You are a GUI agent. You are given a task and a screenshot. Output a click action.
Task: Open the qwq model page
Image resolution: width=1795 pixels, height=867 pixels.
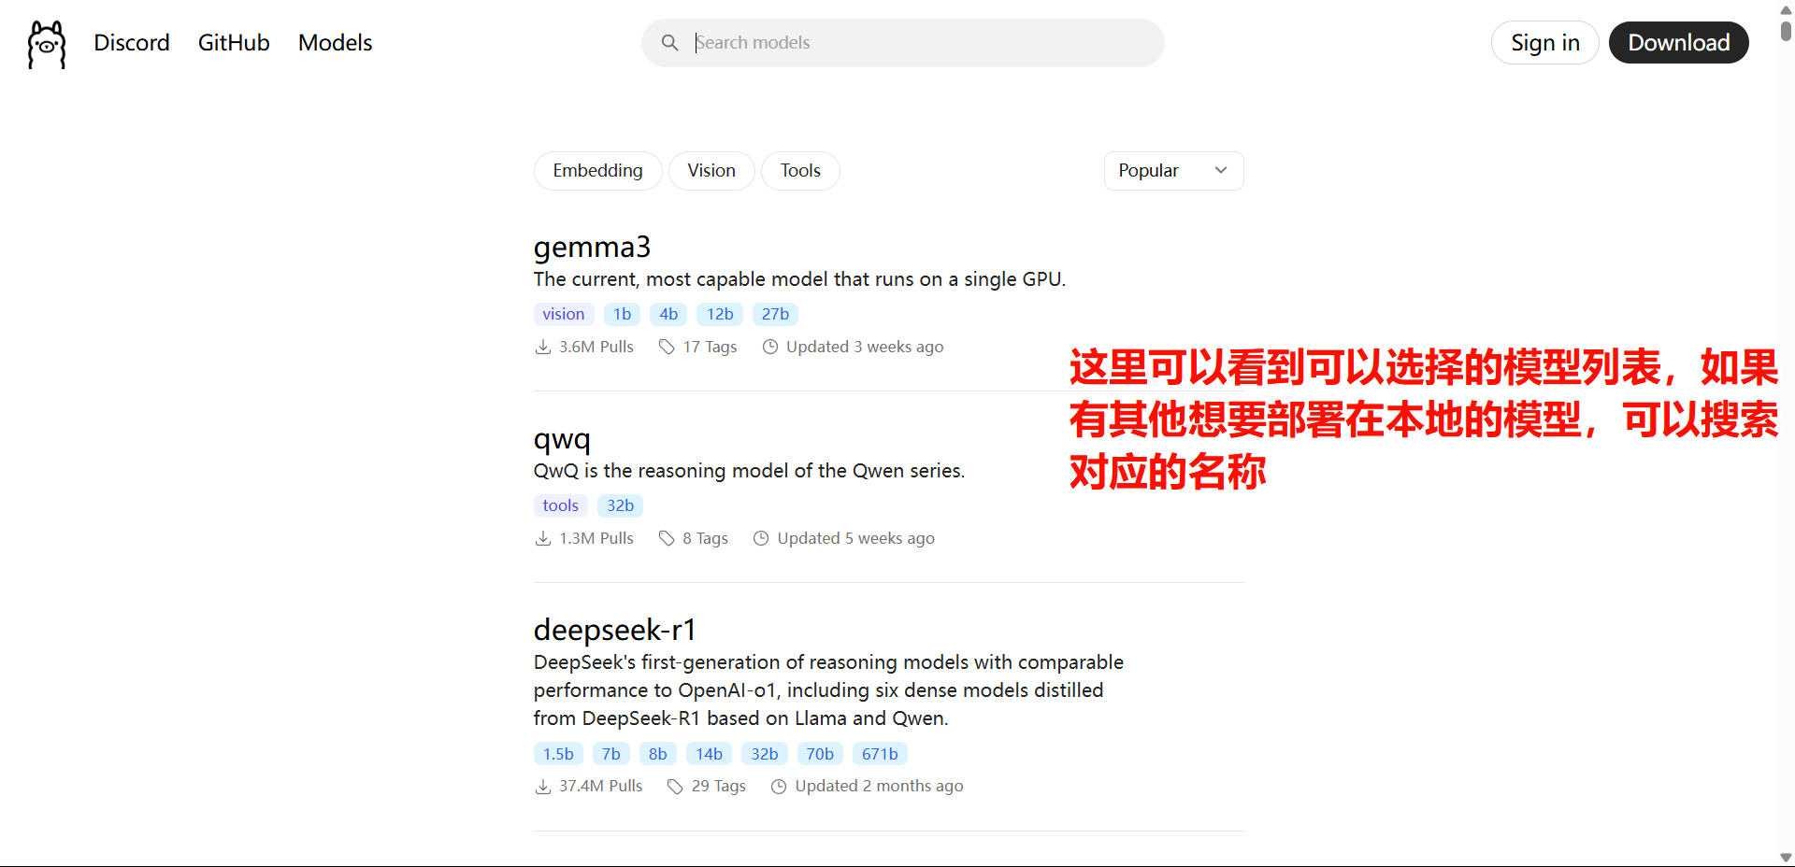(x=562, y=439)
